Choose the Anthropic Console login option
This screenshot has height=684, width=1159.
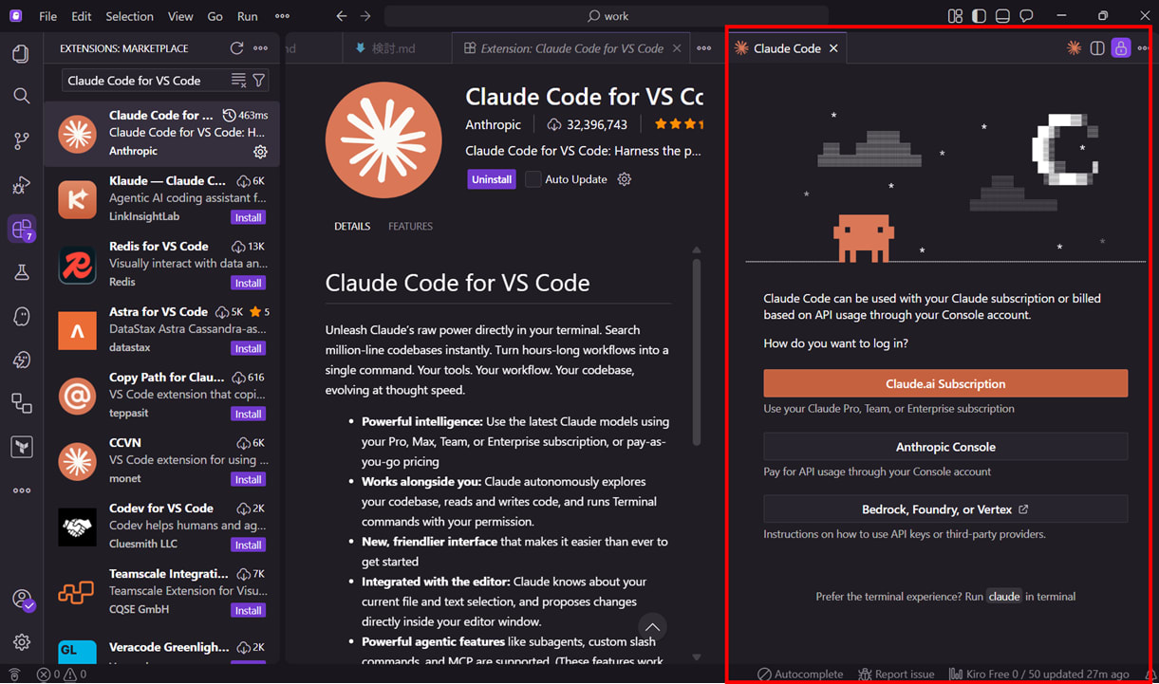pyautogui.click(x=945, y=447)
